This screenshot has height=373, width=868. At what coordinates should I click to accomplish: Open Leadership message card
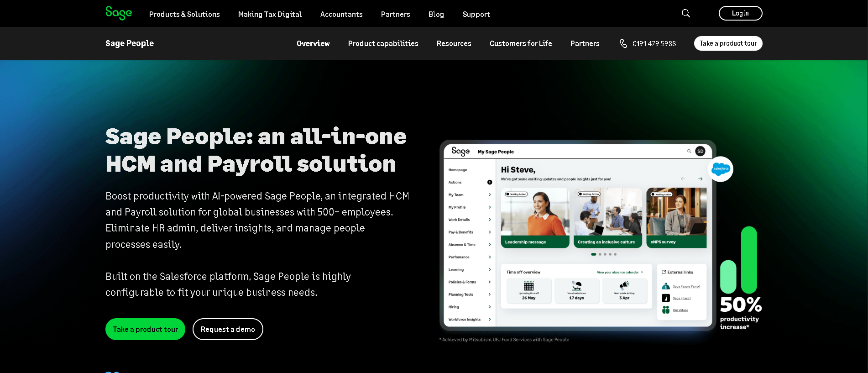pyautogui.click(x=535, y=218)
